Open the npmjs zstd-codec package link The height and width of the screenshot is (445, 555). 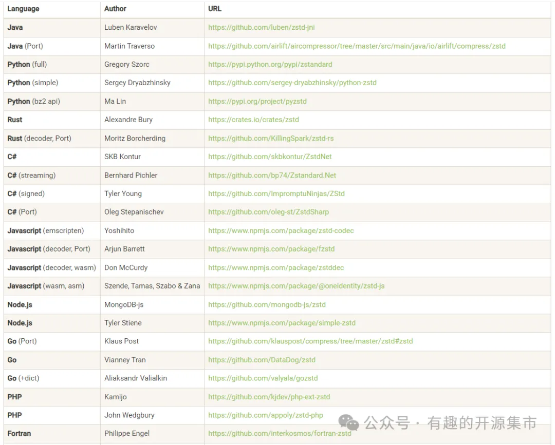281,231
